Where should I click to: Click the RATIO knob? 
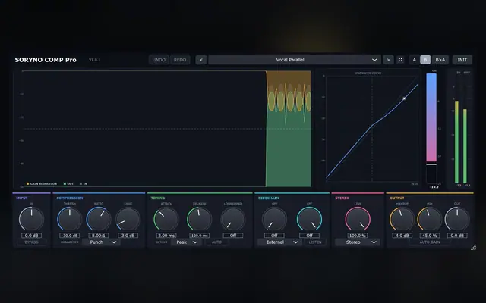99,219
